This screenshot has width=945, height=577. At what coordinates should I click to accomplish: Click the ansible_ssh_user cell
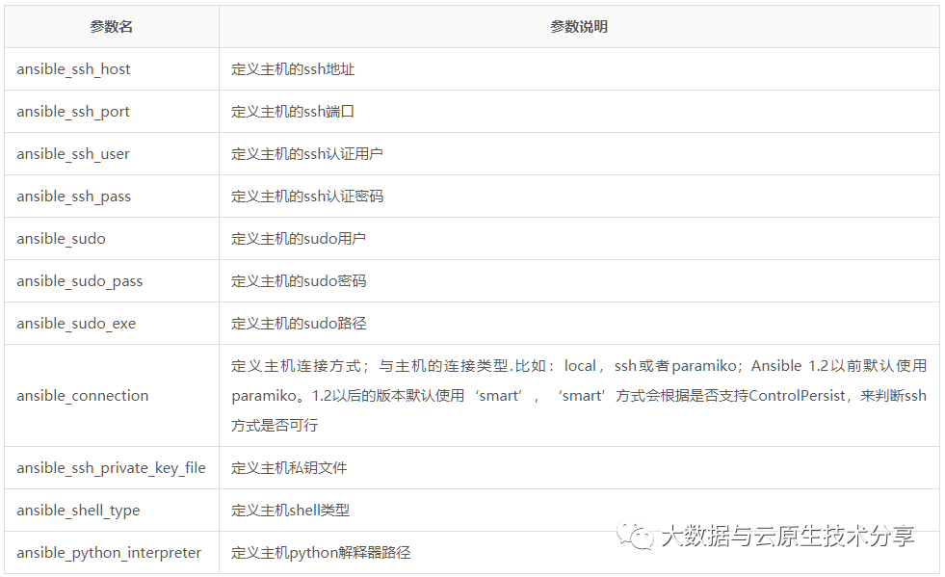(73, 154)
